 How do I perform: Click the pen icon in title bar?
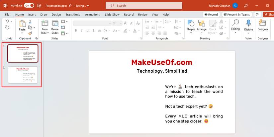pyautogui.click(x=246, y=6)
